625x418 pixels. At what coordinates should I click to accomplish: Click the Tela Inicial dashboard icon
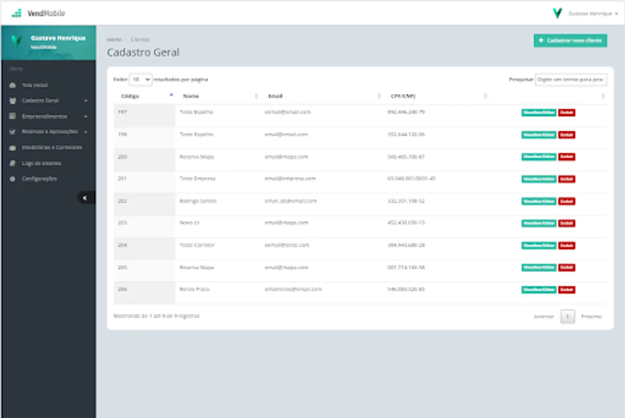[13, 85]
